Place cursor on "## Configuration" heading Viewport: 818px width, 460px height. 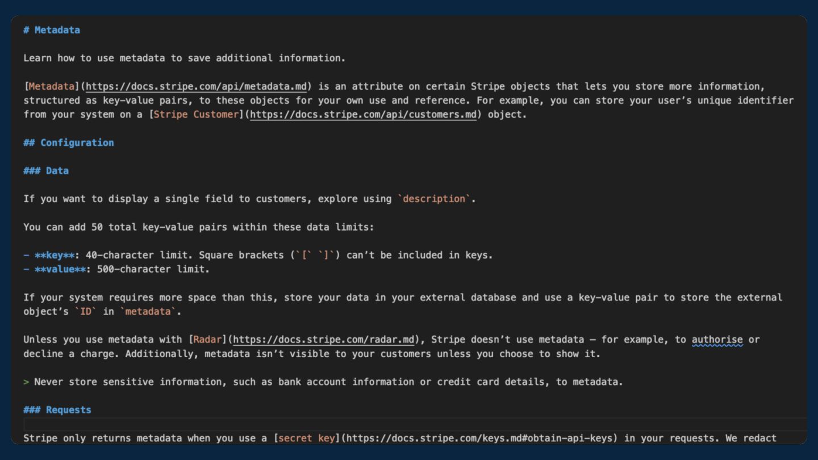point(69,143)
